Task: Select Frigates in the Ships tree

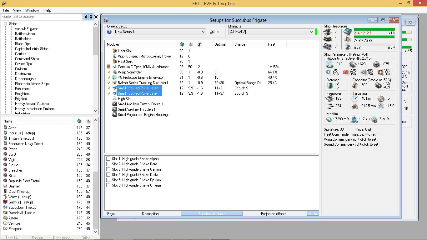Action: tap(21, 99)
